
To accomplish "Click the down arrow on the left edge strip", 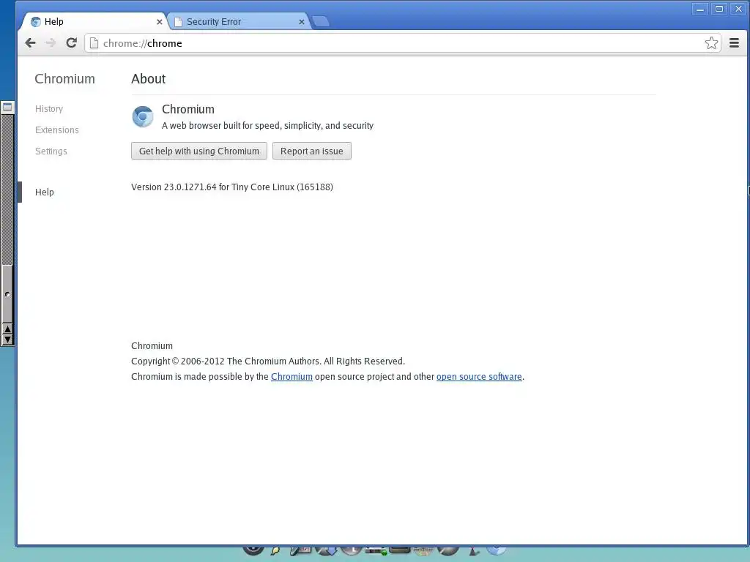I will click(7, 340).
